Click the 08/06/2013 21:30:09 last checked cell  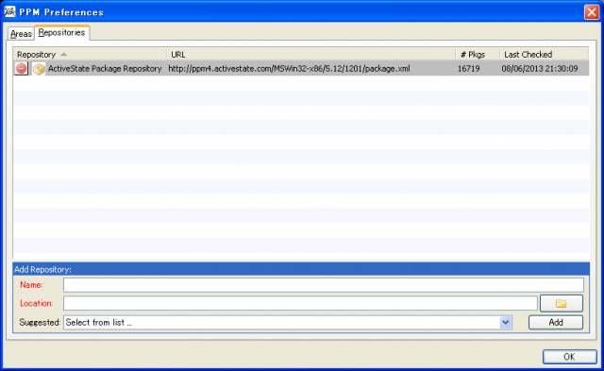pyautogui.click(x=539, y=69)
